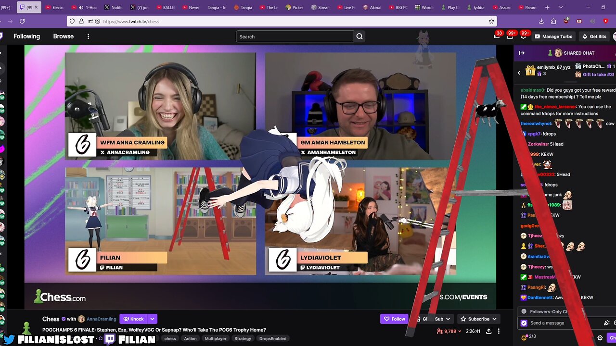Open the notifications inbox with 99+ badge
Screen dimensions: 616x346
tap(510, 36)
